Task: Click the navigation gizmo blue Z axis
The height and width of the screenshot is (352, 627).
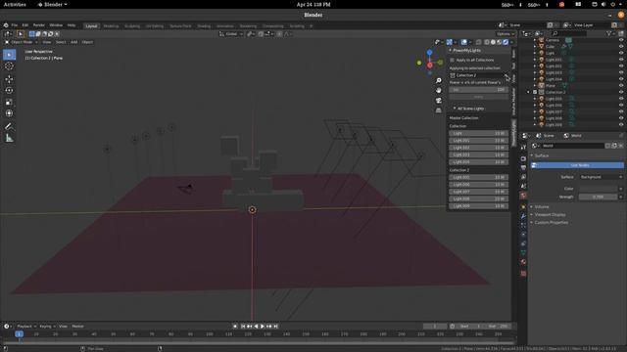Action: click(429, 52)
